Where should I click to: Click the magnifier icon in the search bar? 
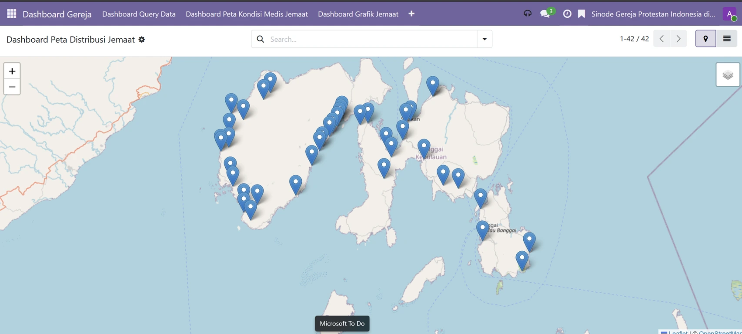[261, 39]
